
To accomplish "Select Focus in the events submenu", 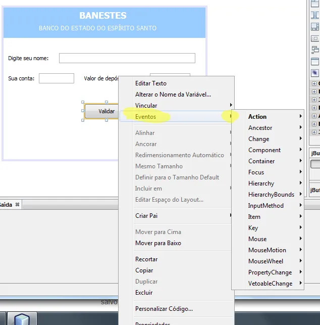I will [x=268, y=172].
